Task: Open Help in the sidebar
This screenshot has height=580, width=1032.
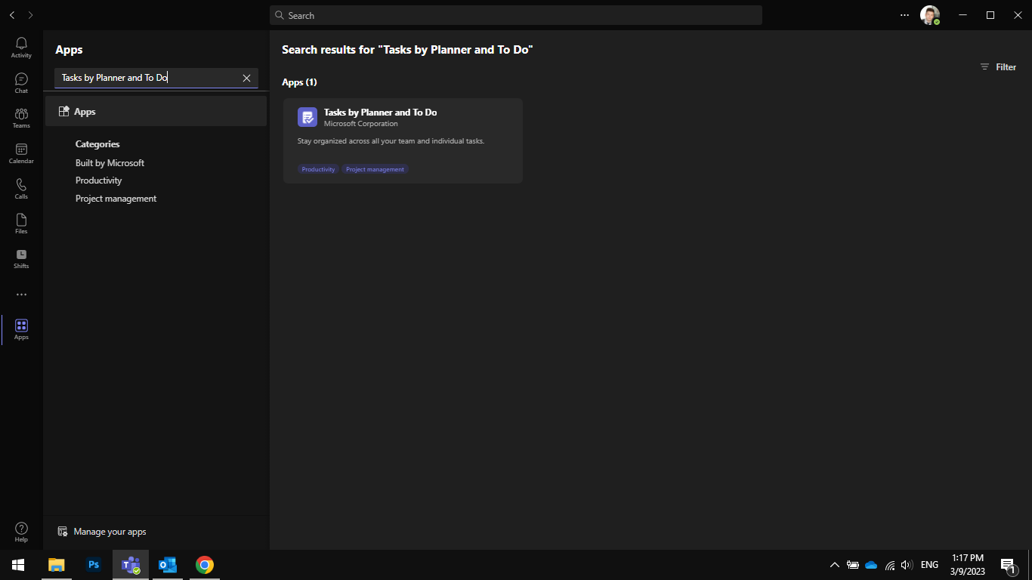Action: (21, 532)
